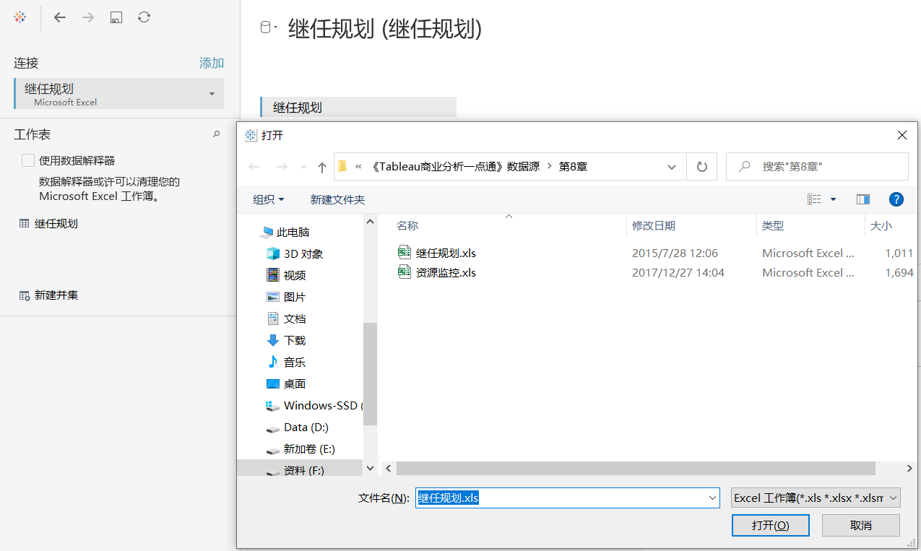Screen dimensions: 921x551
Task: Open the recent locations dropdown in the dialog
Action: coord(303,167)
